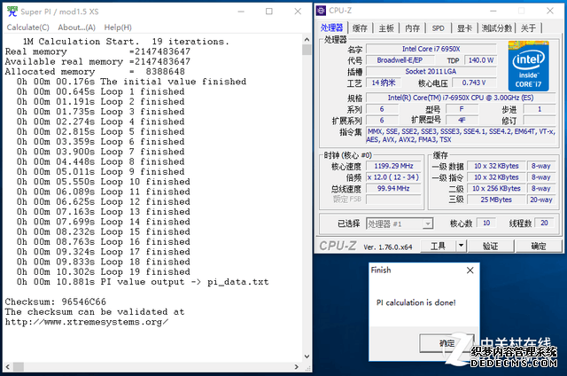Click the PI calculation is done! message
This screenshot has height=376, width=567.
416,302
